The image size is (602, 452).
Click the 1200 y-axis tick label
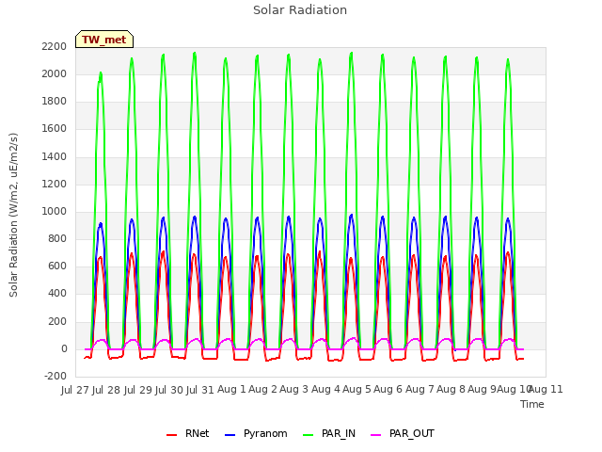pyautogui.click(x=55, y=184)
